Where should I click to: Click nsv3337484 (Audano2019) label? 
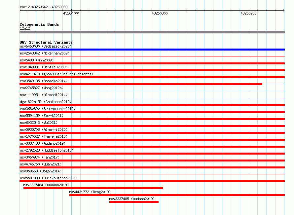[46, 185]
